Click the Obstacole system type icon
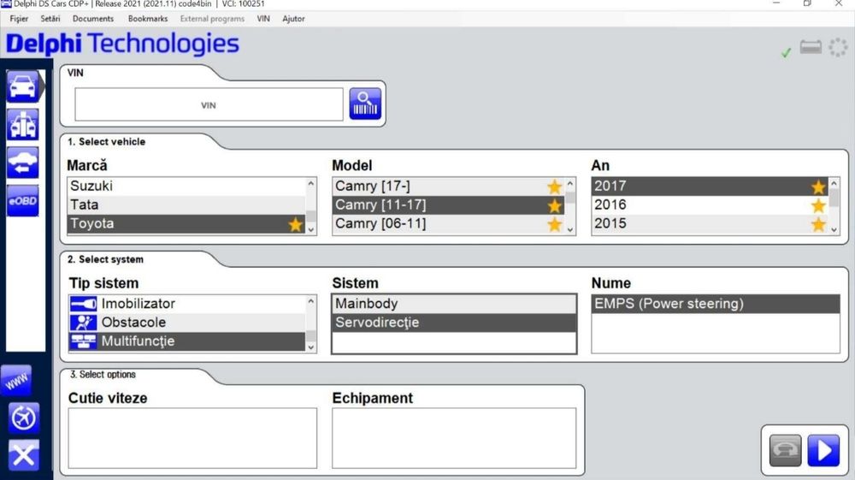 pyautogui.click(x=84, y=323)
